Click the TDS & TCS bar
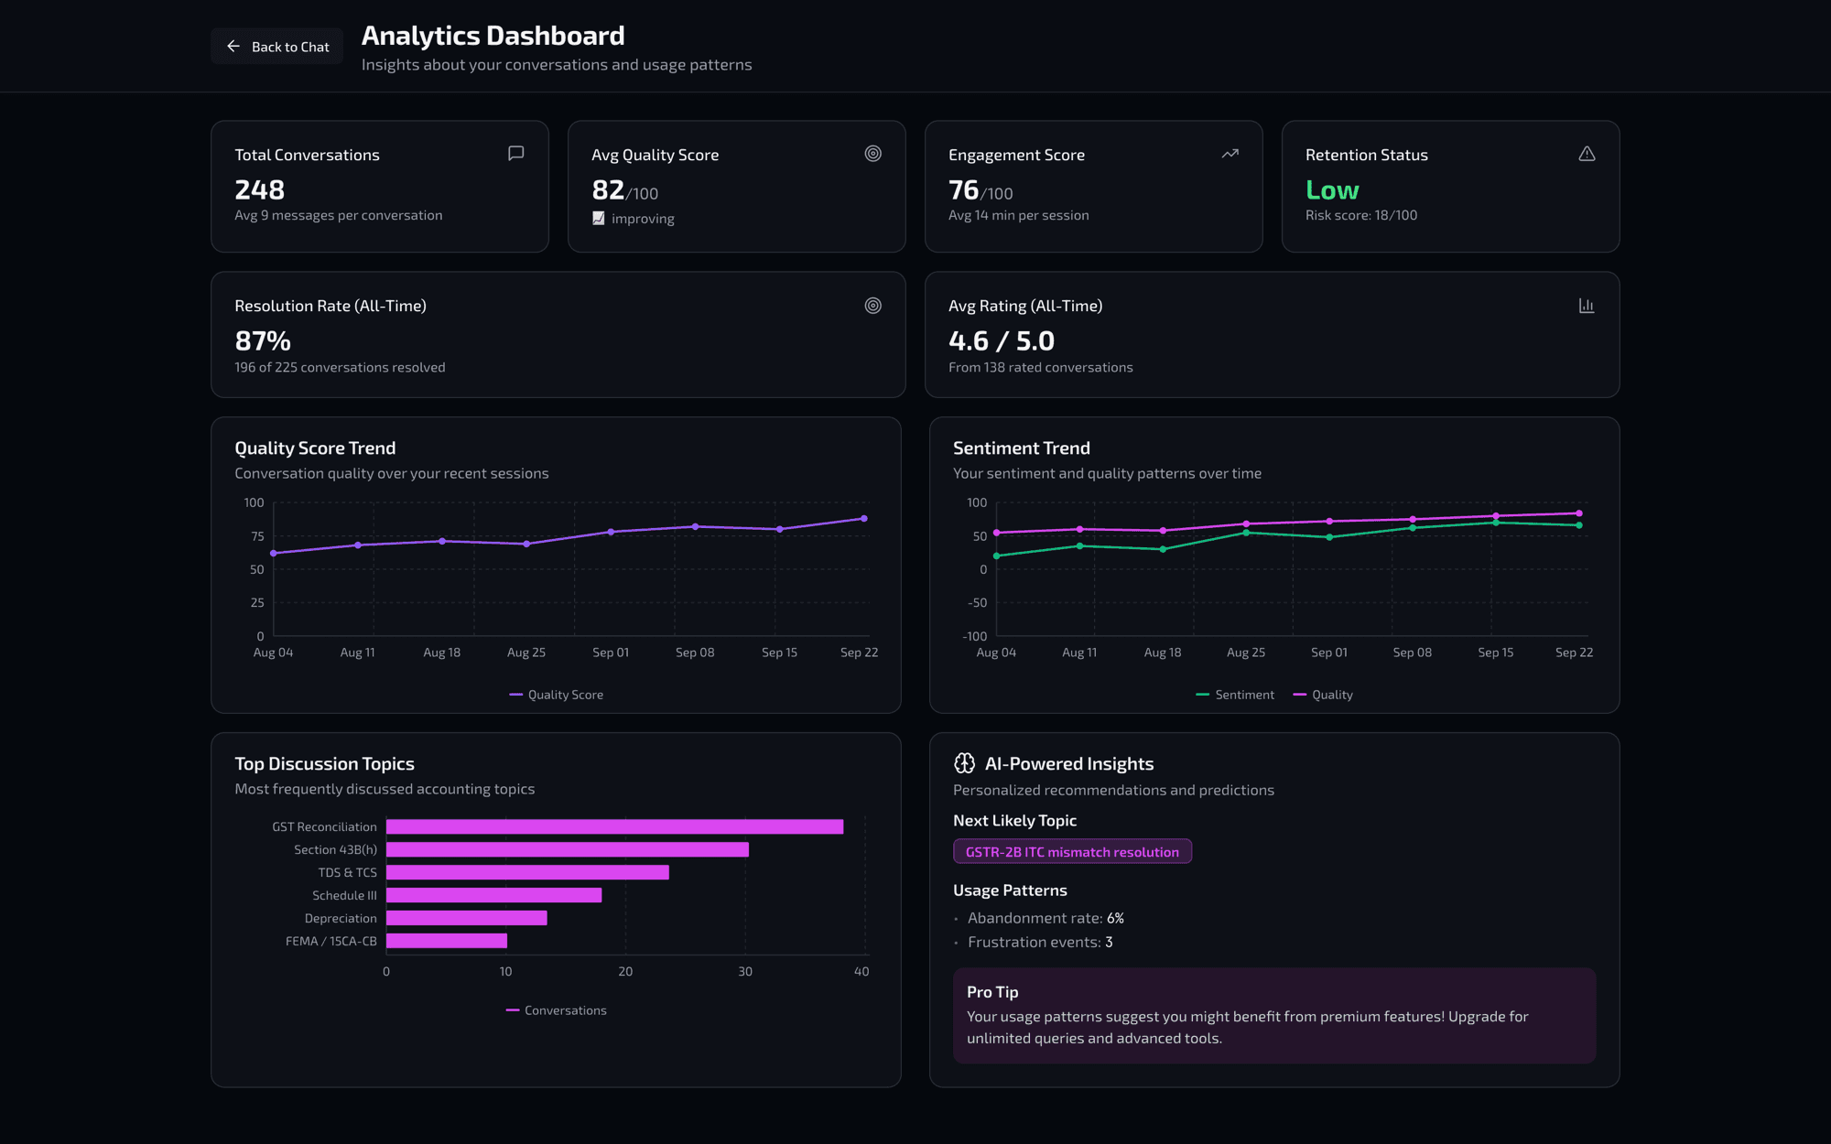Image resolution: width=1831 pixels, height=1144 pixels. [527, 872]
